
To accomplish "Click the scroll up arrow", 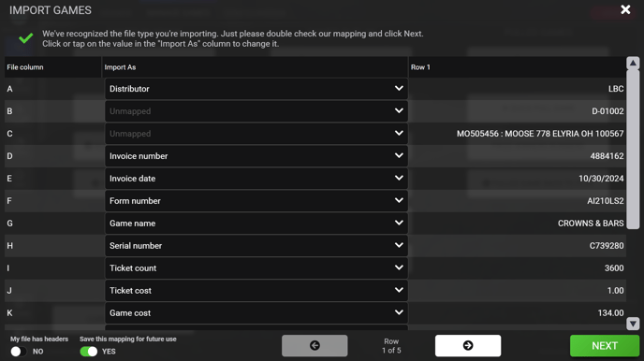I will (x=633, y=63).
